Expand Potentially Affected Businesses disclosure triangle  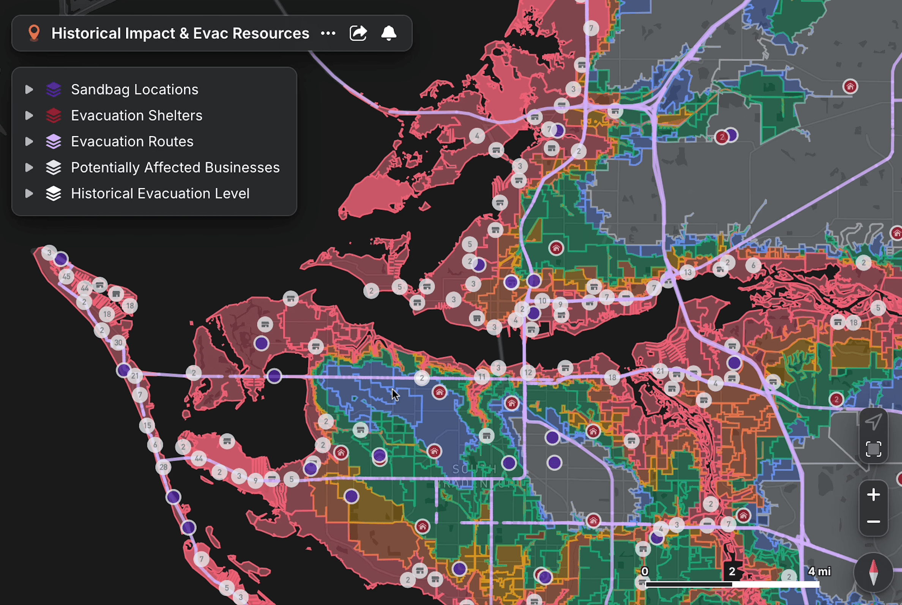29,167
